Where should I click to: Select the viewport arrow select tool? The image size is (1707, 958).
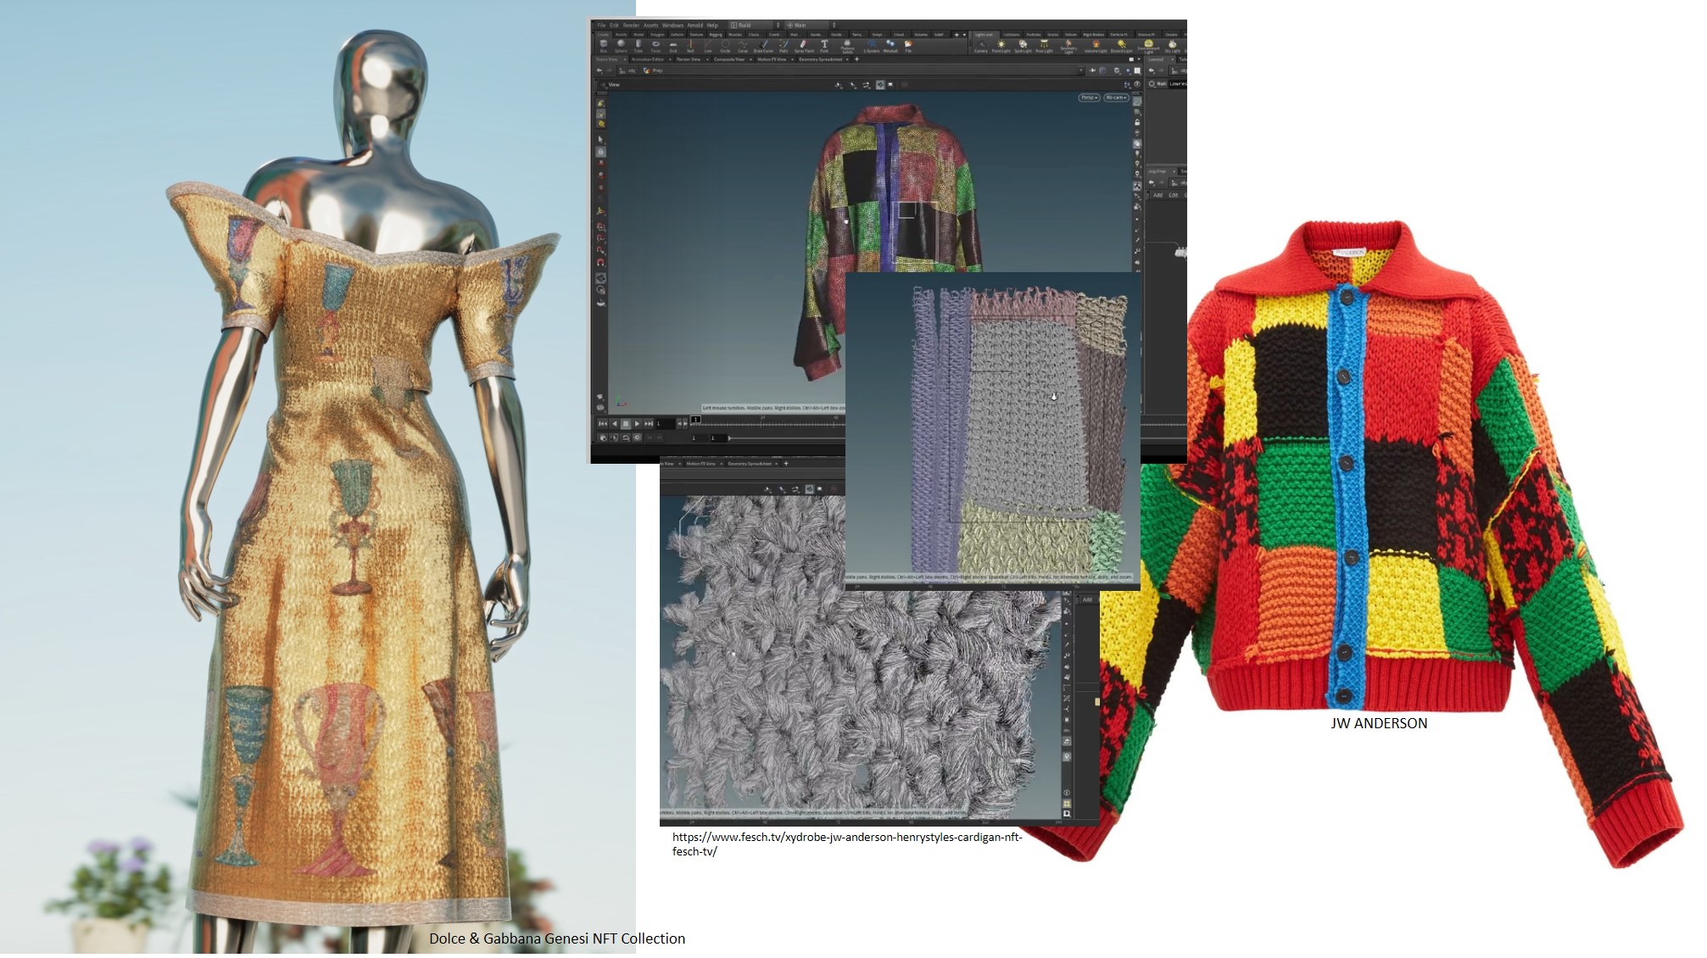tap(600, 140)
